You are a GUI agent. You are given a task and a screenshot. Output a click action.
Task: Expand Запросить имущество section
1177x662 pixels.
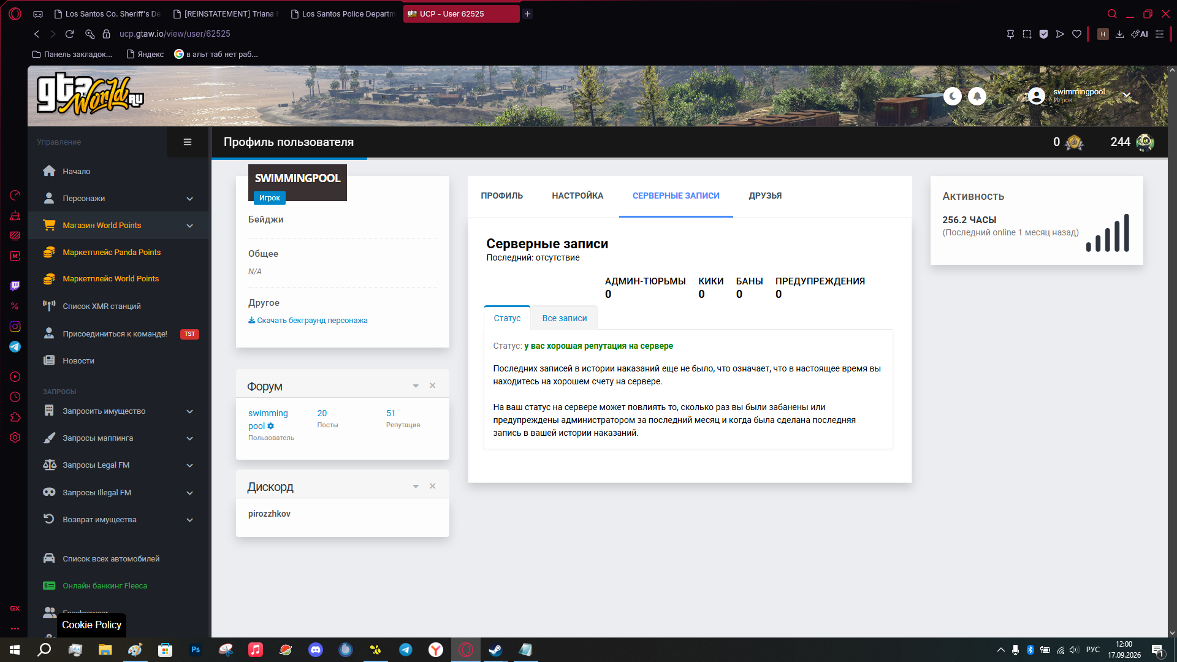118,411
